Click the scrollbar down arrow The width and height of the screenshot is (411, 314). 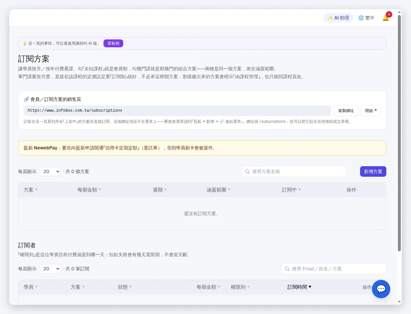tap(399, 302)
